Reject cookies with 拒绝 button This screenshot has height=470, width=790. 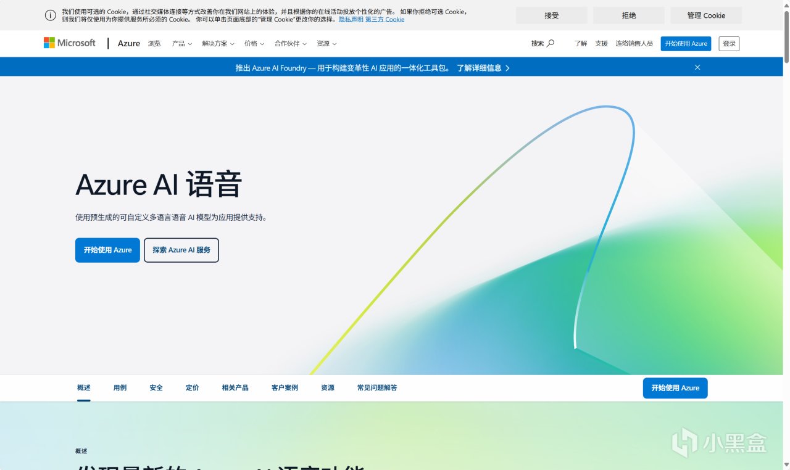pyautogui.click(x=628, y=15)
